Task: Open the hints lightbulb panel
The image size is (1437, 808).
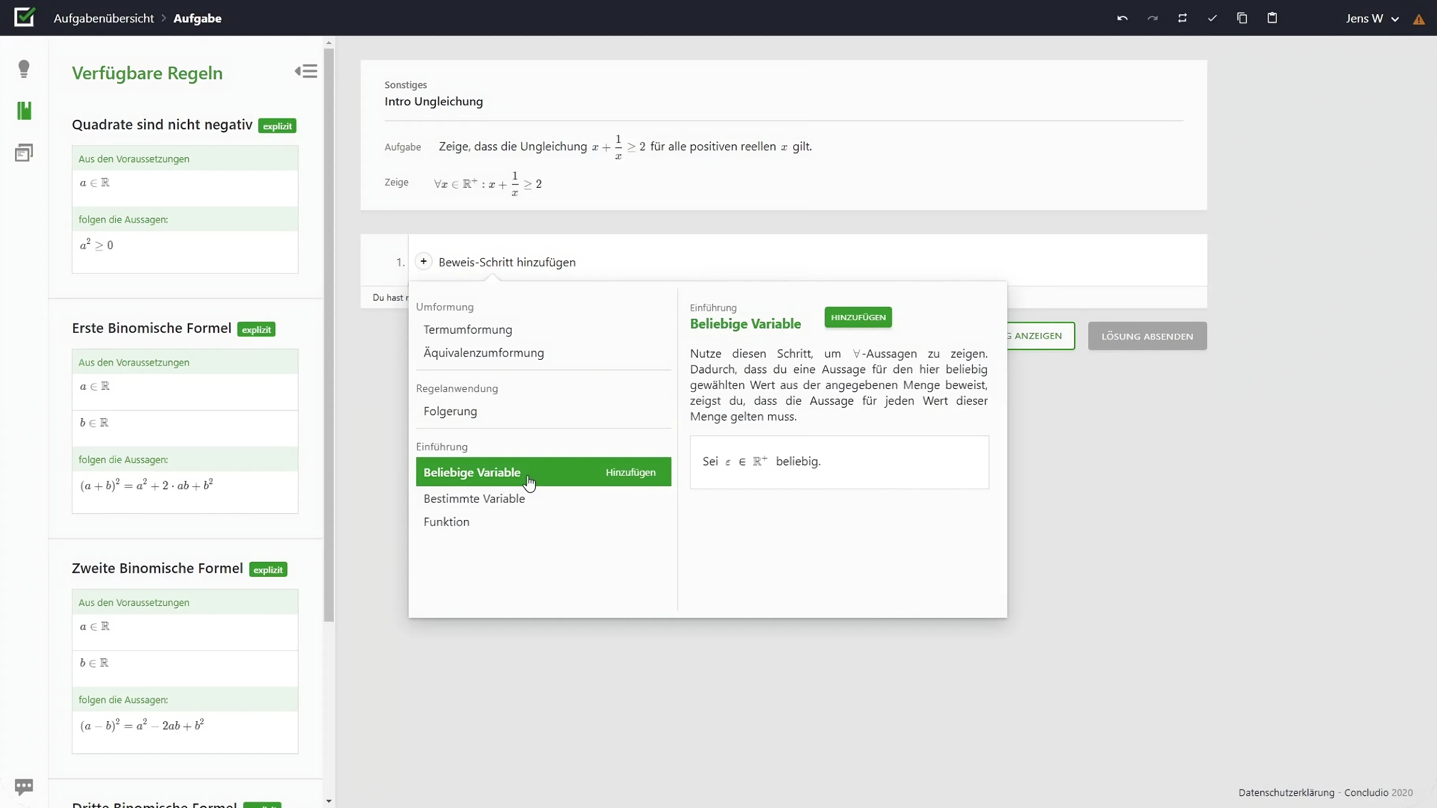Action: pos(24,69)
